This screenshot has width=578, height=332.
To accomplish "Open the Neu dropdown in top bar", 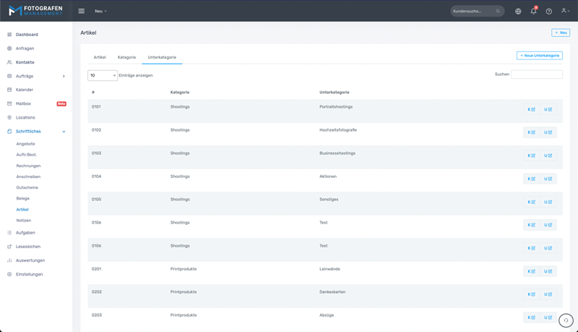I will coord(100,11).
